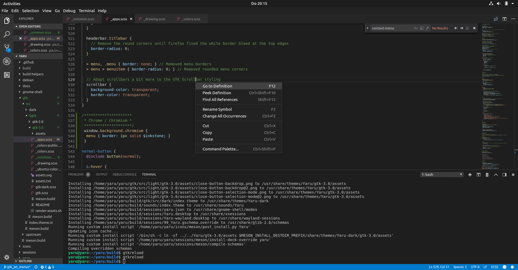Viewport: 518px width, 270px height.
Task: Open the '1: bash' terminal dropdown
Action: [x=442, y=175]
